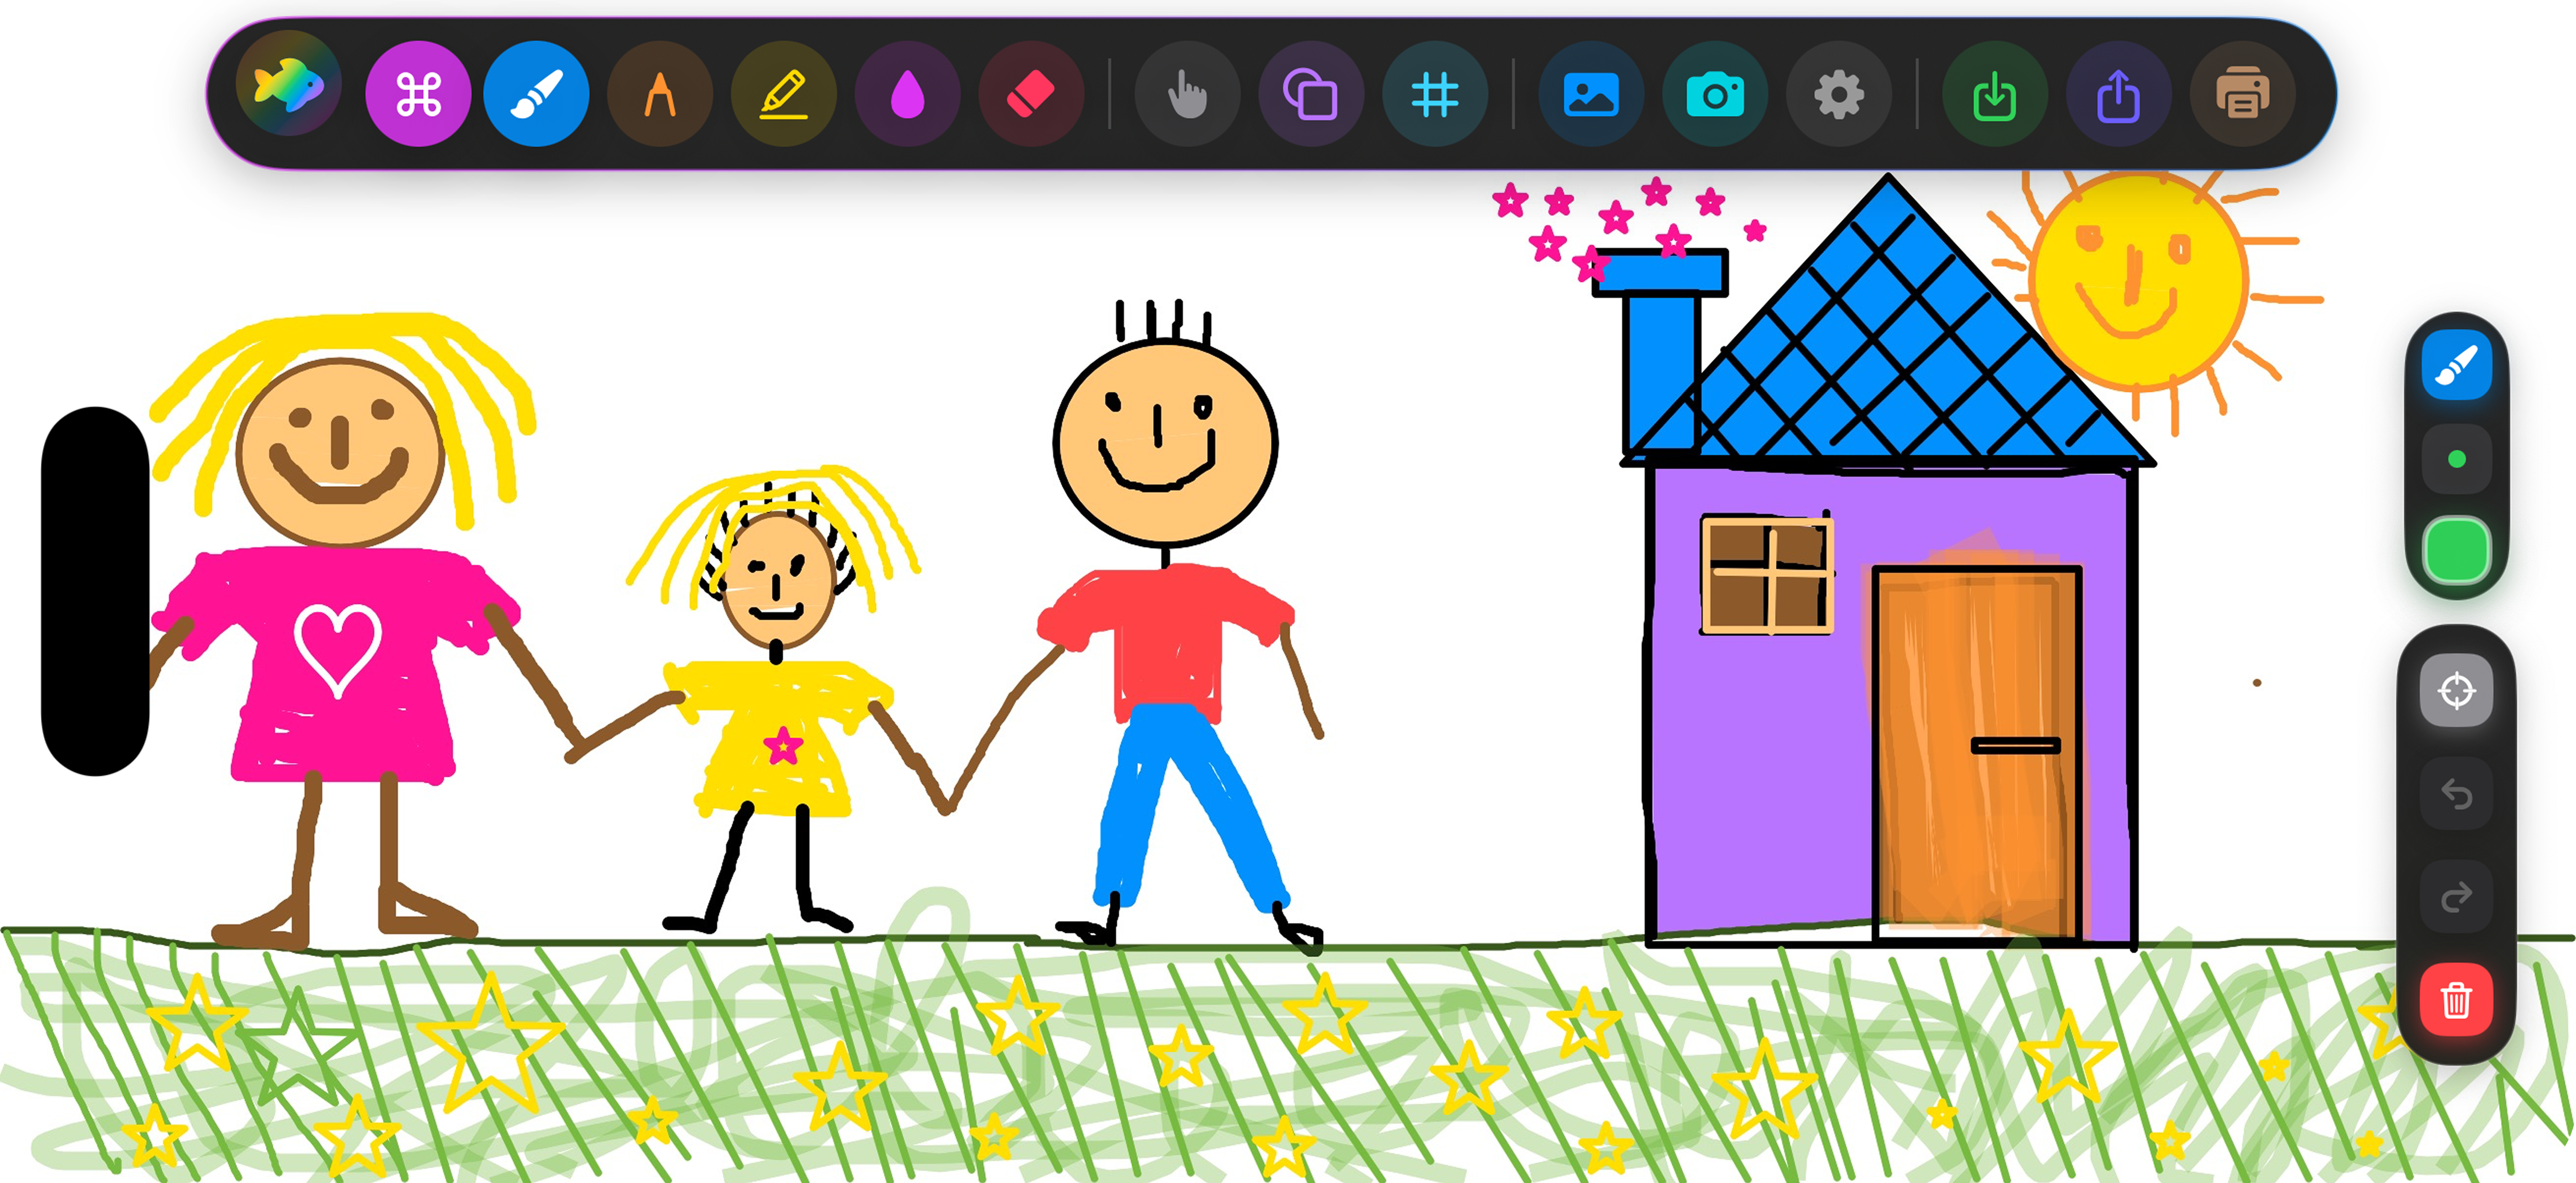Viewport: 2576px width, 1183px height.
Task: Activate the pointing hand touch tool
Action: (1188, 94)
